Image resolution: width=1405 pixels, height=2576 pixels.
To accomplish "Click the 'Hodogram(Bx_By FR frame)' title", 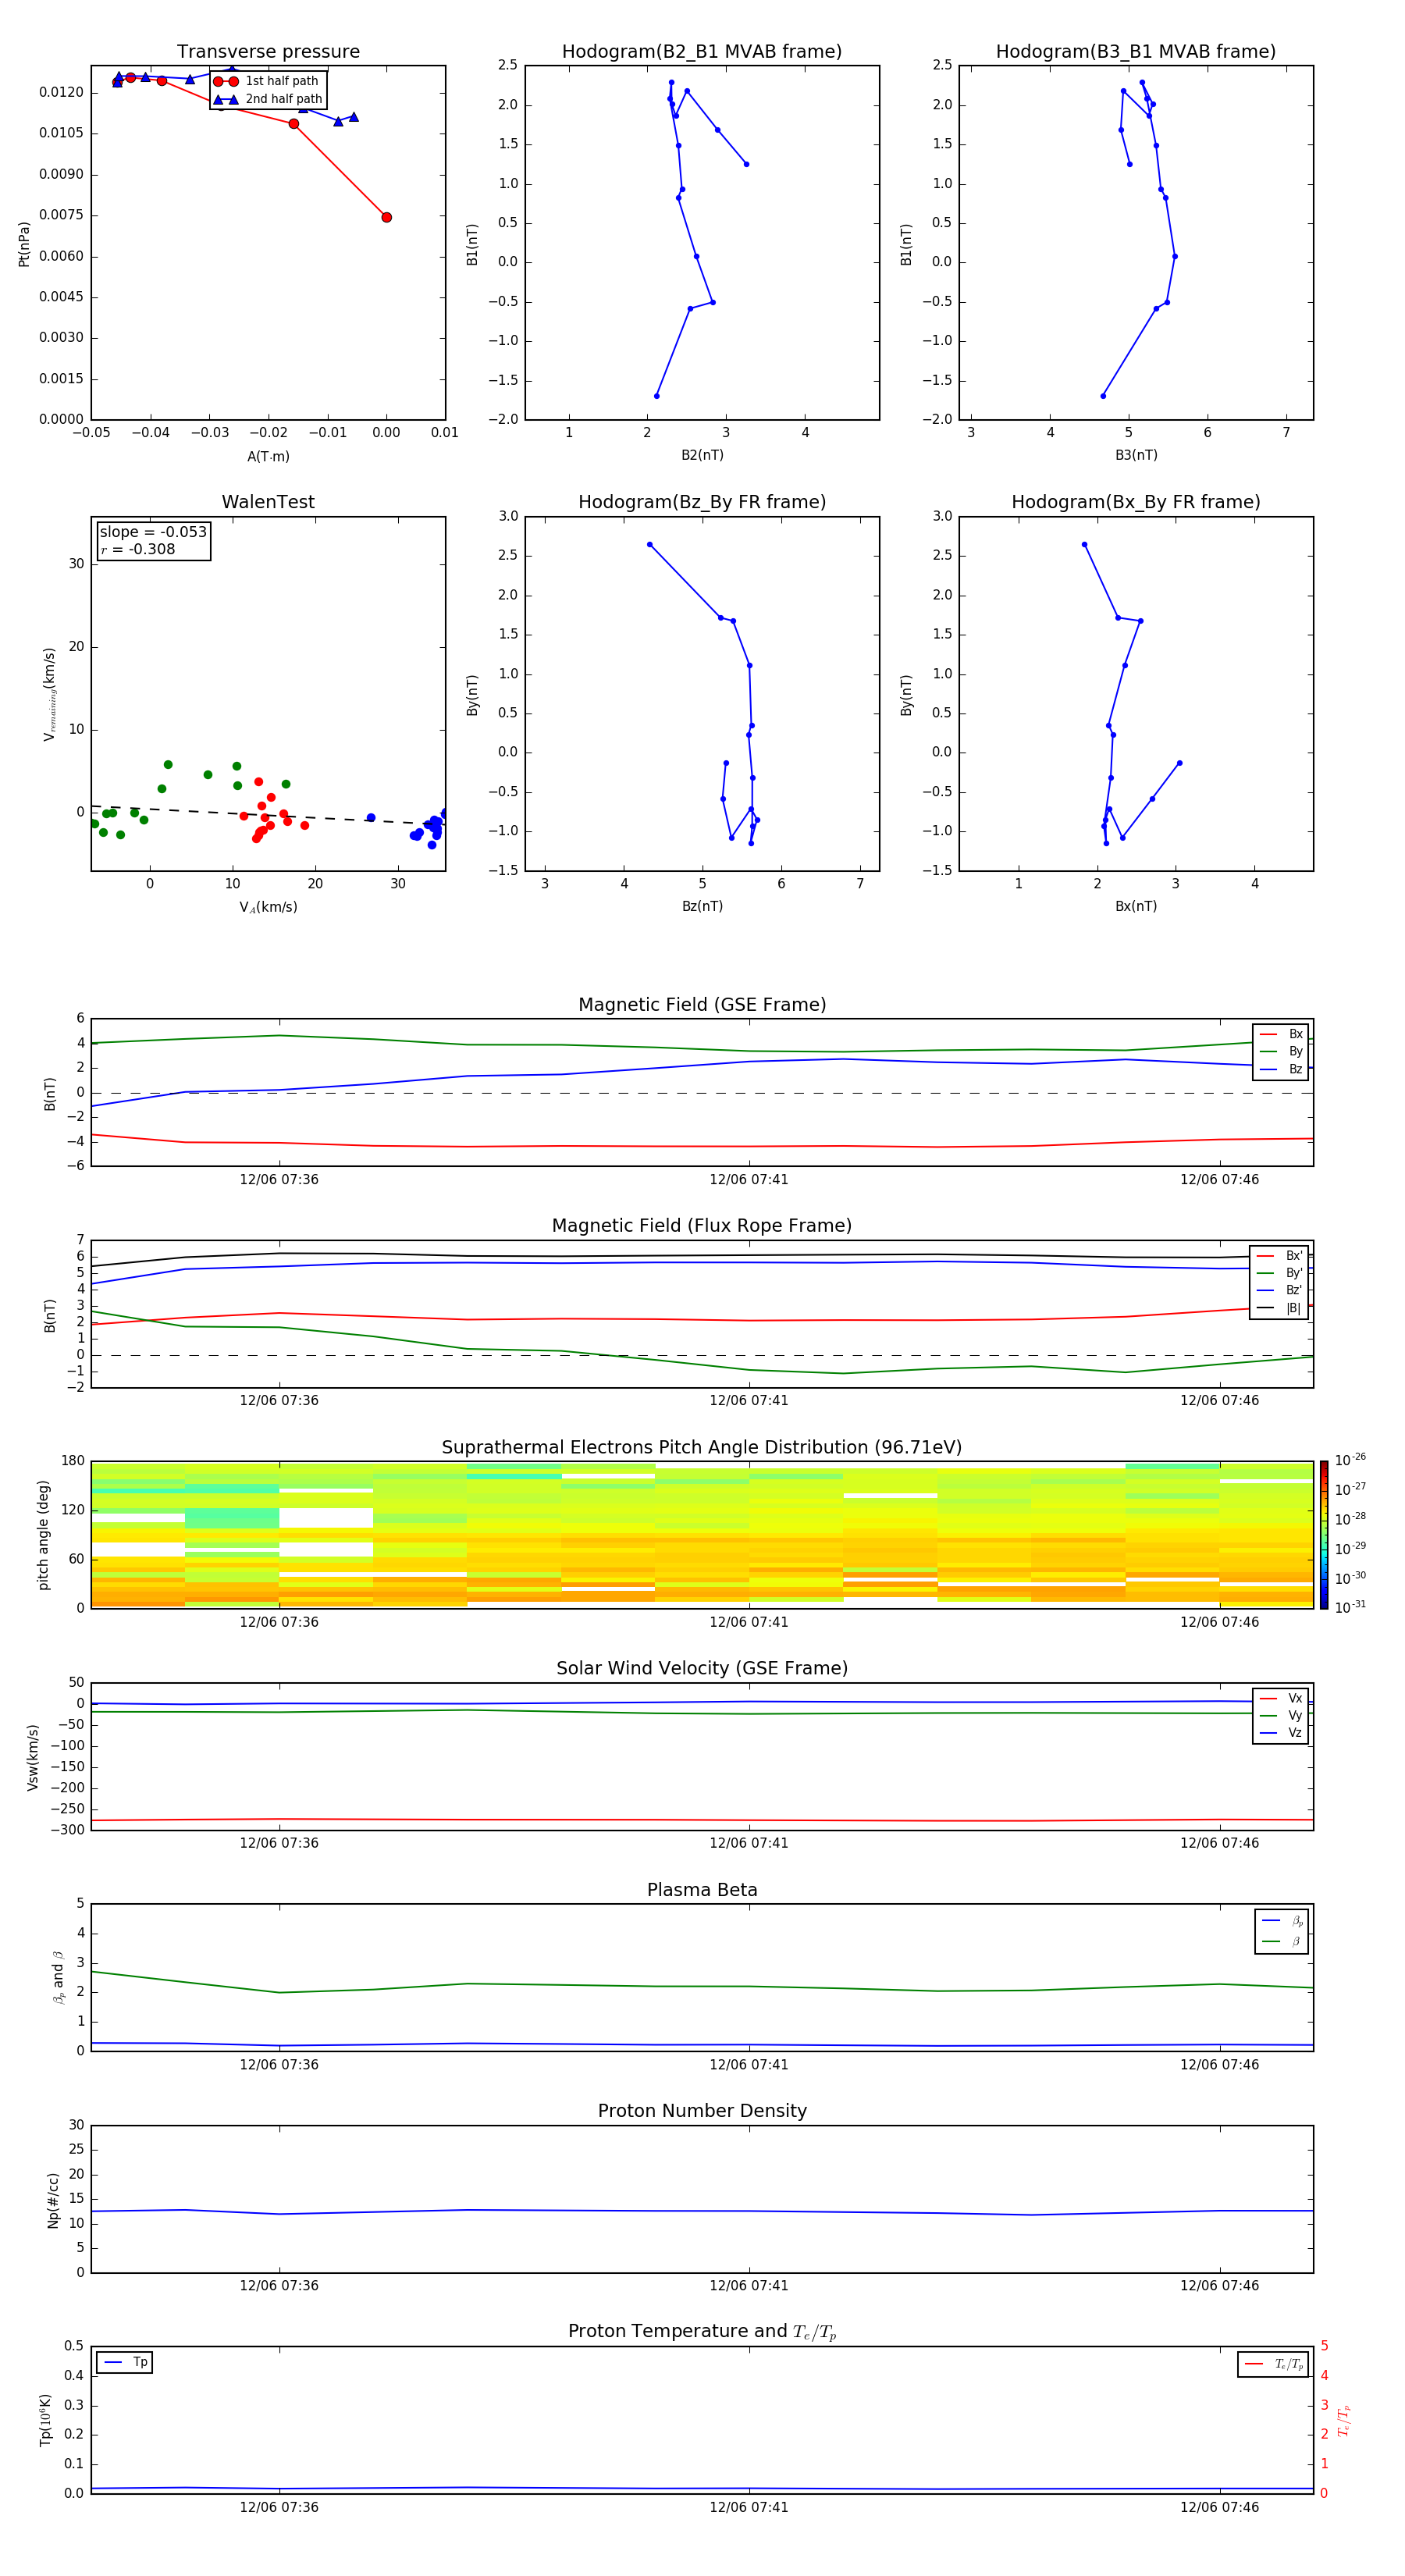I will [1136, 502].
